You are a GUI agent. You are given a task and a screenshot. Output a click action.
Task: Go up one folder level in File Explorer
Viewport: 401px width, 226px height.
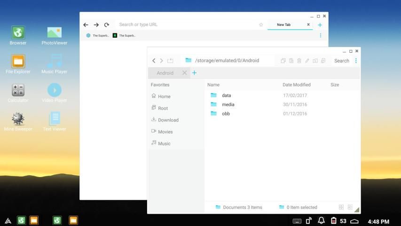tap(170, 61)
